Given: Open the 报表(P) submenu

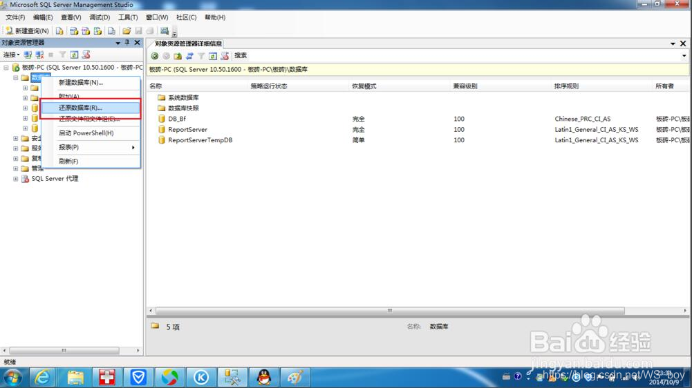Looking at the screenshot, I should (91, 147).
